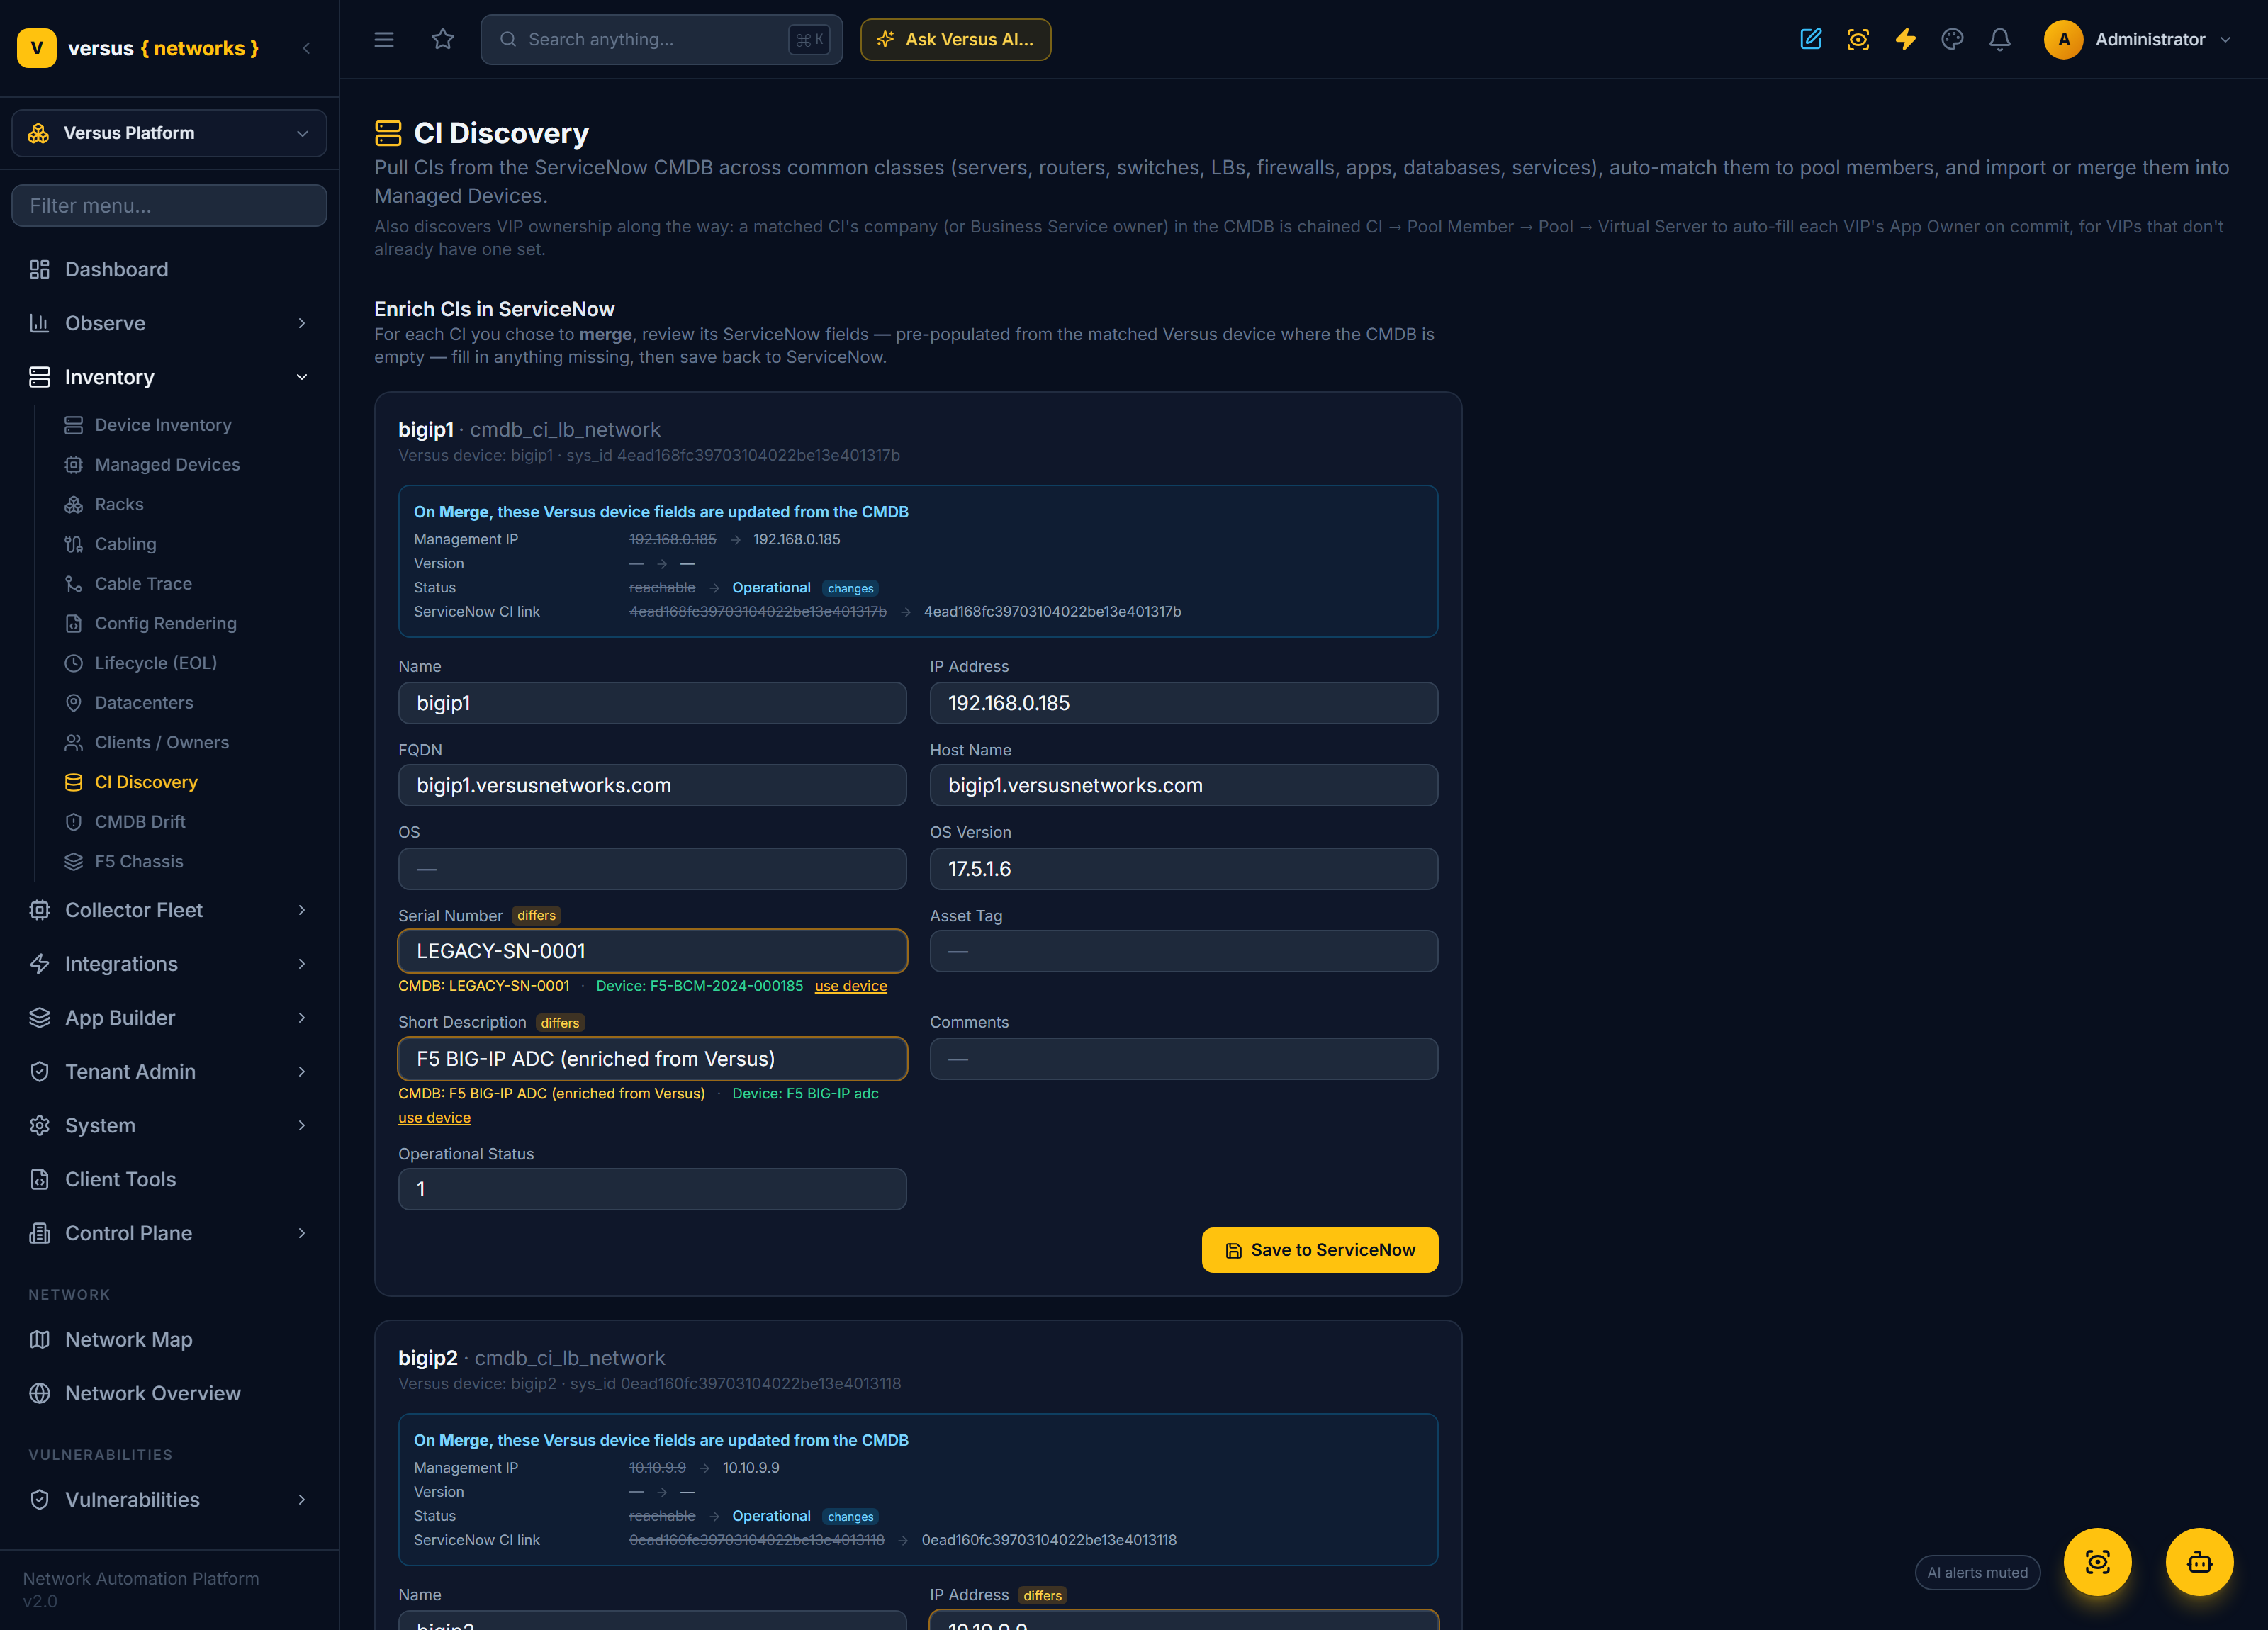Open Cabling in the Inventory menu

coord(125,544)
